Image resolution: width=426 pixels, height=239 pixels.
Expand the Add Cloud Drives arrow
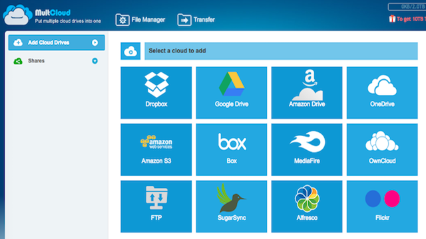[95, 42]
